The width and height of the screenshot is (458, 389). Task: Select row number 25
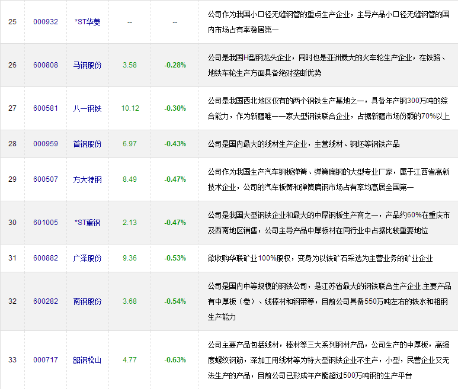12,22
